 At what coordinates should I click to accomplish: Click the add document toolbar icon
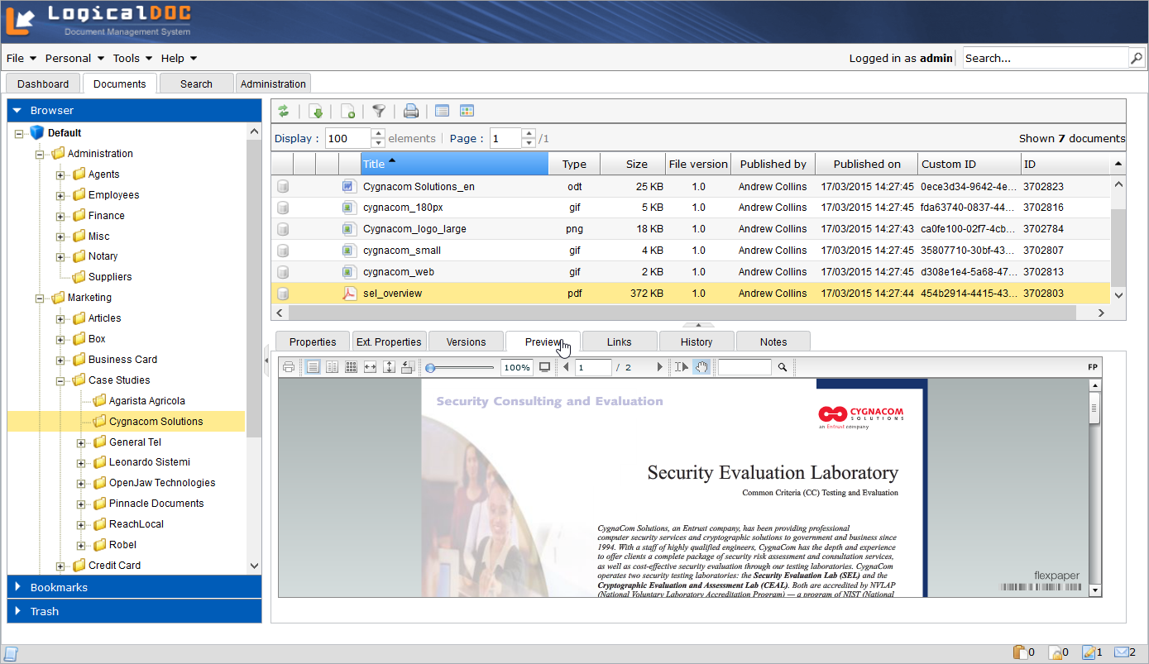(348, 111)
